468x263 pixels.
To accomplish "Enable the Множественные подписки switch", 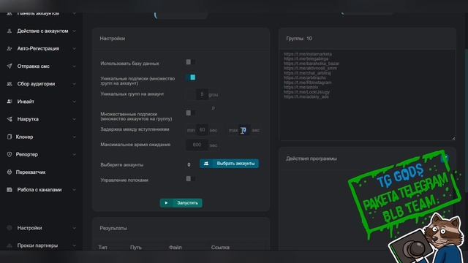I will coord(190,113).
